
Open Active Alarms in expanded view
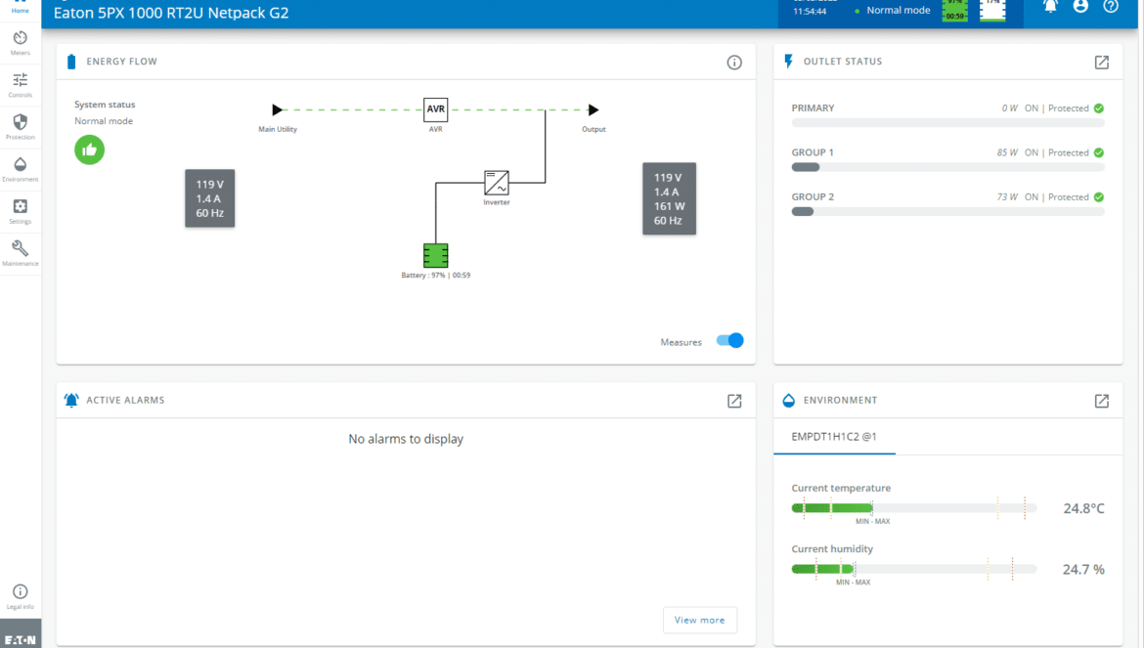pyautogui.click(x=734, y=401)
